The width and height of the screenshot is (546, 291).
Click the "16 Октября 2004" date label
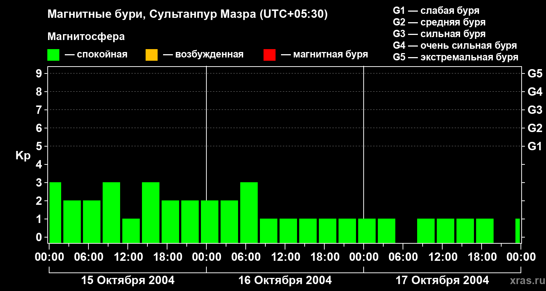pos(285,280)
